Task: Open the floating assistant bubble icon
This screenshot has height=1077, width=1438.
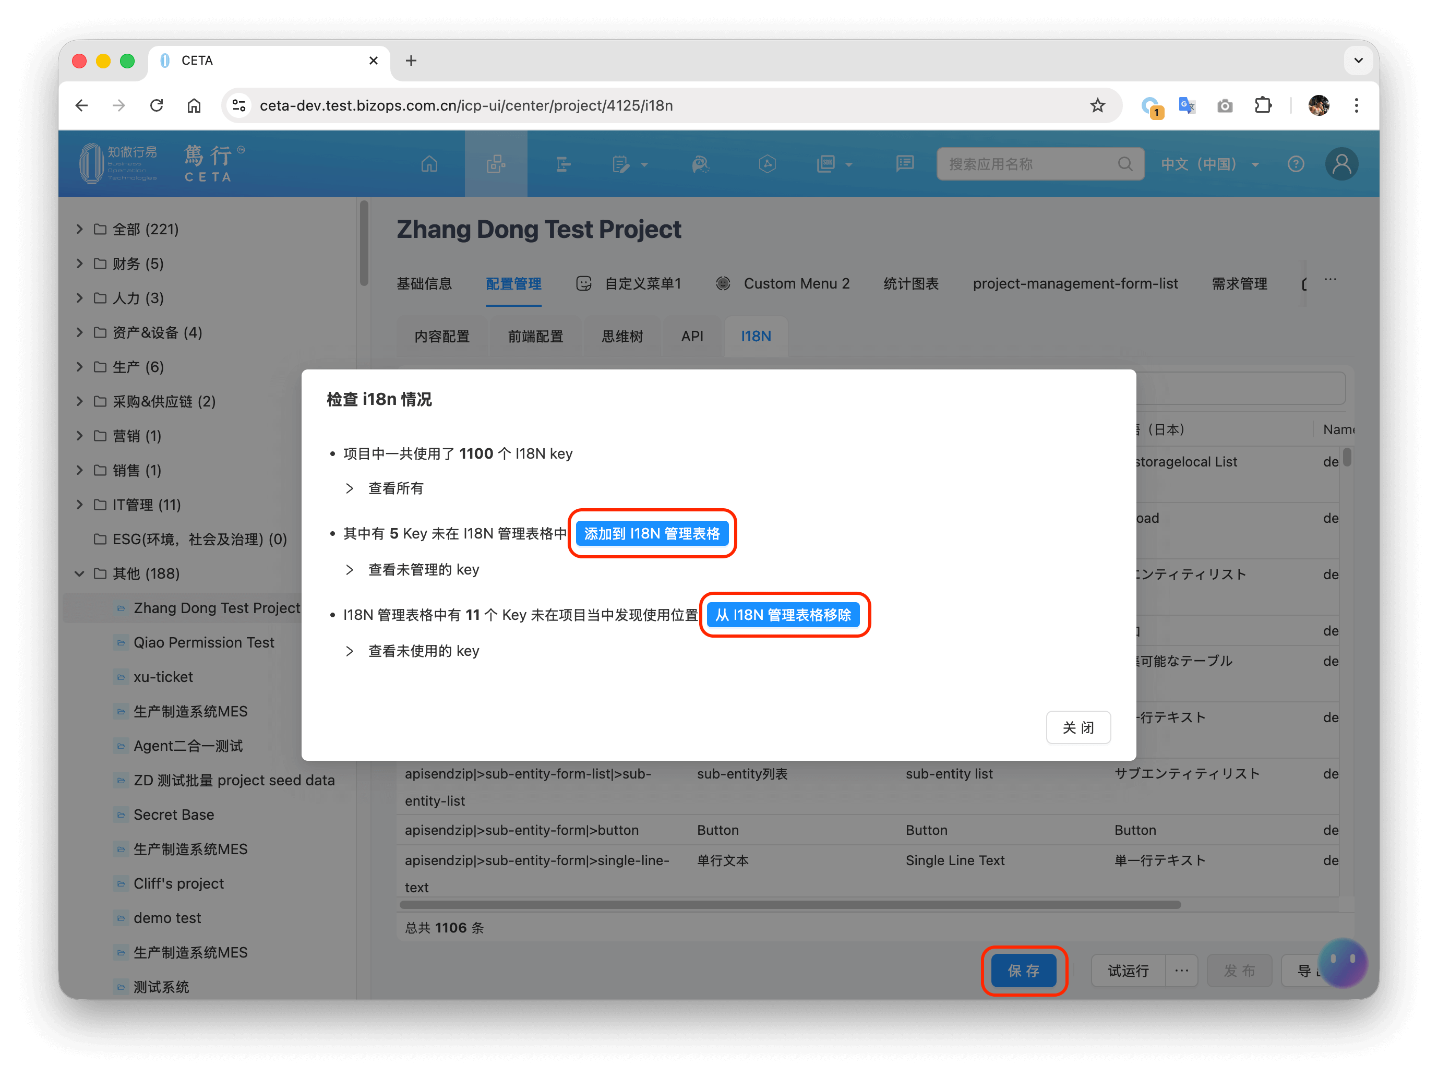Action: click(x=1343, y=963)
